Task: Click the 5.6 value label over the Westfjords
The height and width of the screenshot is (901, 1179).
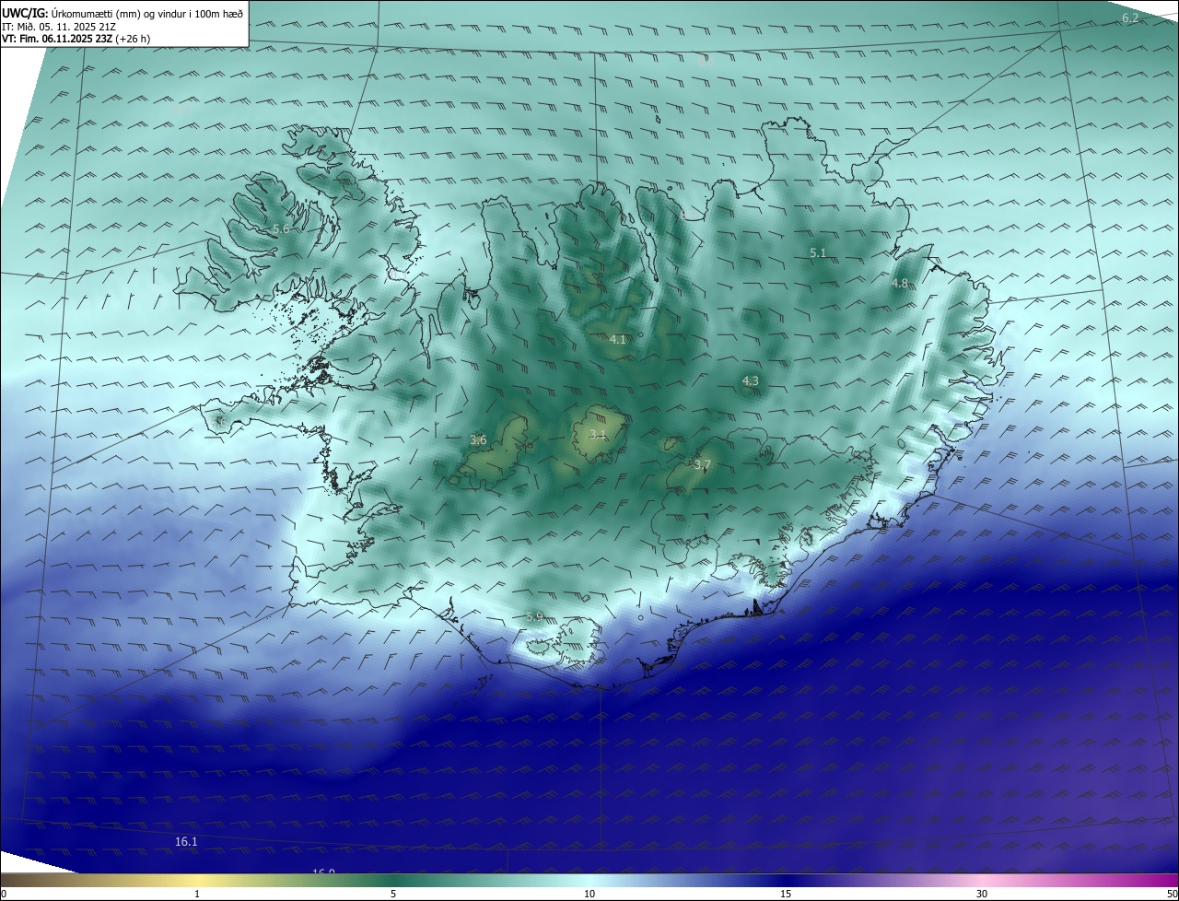Action: click(x=281, y=229)
